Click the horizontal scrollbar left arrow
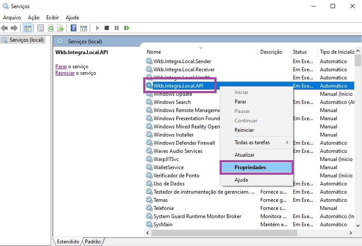The width and height of the screenshot is (362, 246). pos(148,233)
